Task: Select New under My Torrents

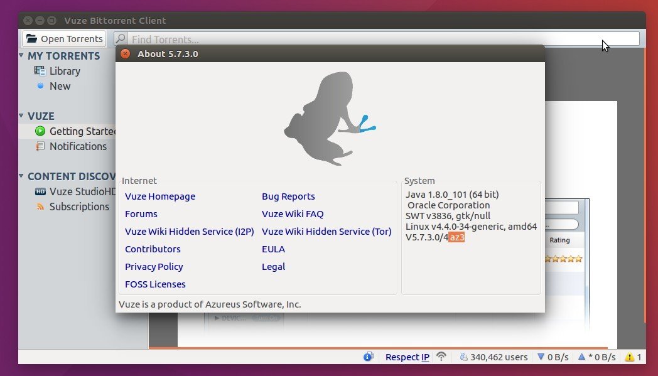Action: tap(60, 86)
